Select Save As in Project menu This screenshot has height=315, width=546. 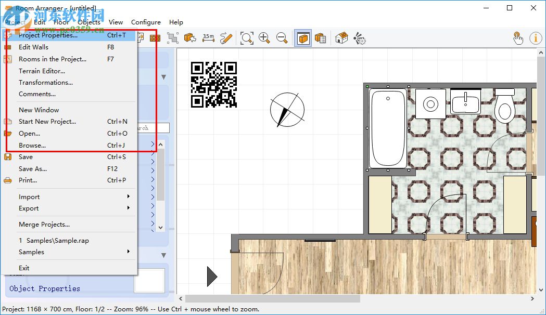[x=33, y=168]
